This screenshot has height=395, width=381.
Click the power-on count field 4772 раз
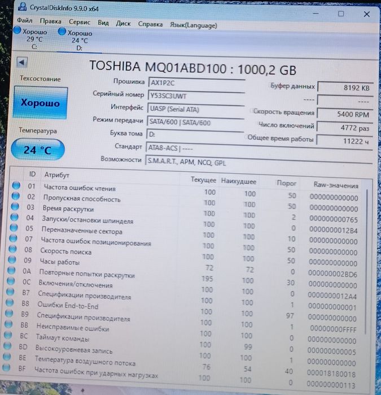click(344, 128)
